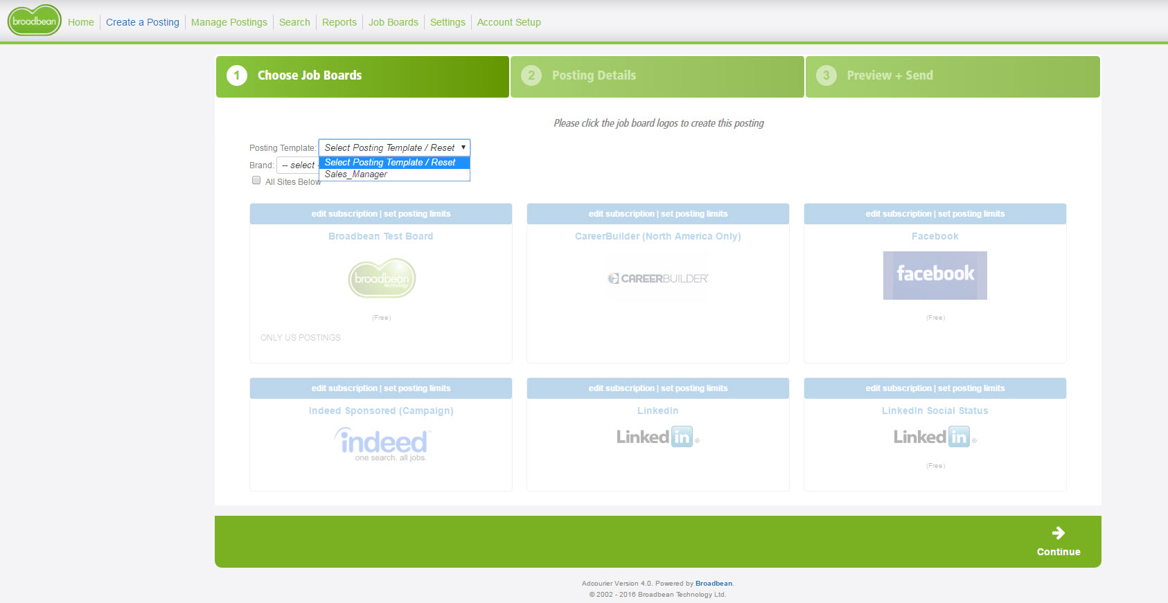
Task: Open the Settings menu item
Action: point(448,22)
